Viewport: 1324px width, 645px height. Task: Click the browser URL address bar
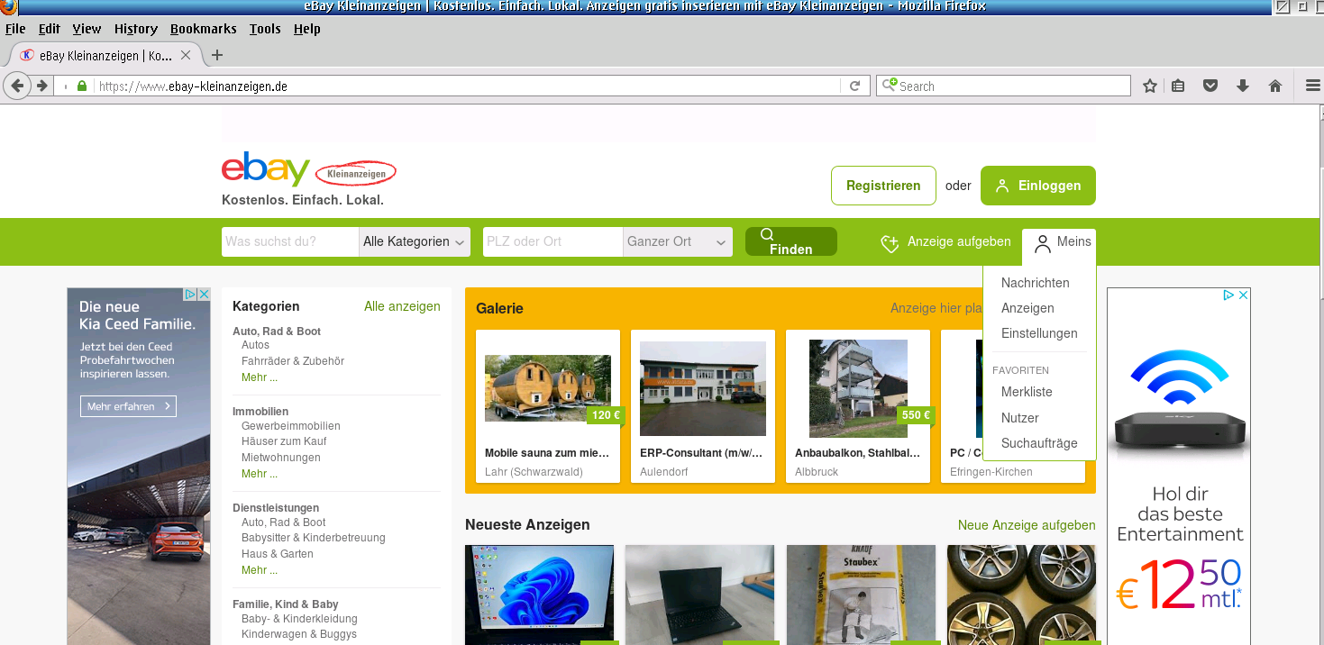[x=467, y=86]
